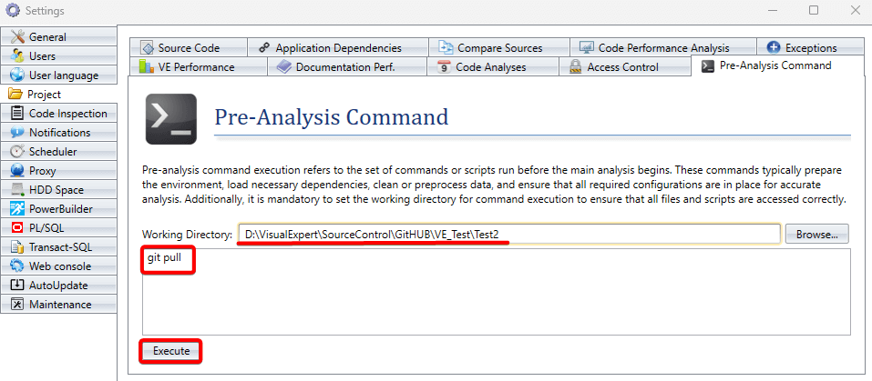Click the Source Code tab icon
872x381 pixels.
[x=148, y=47]
